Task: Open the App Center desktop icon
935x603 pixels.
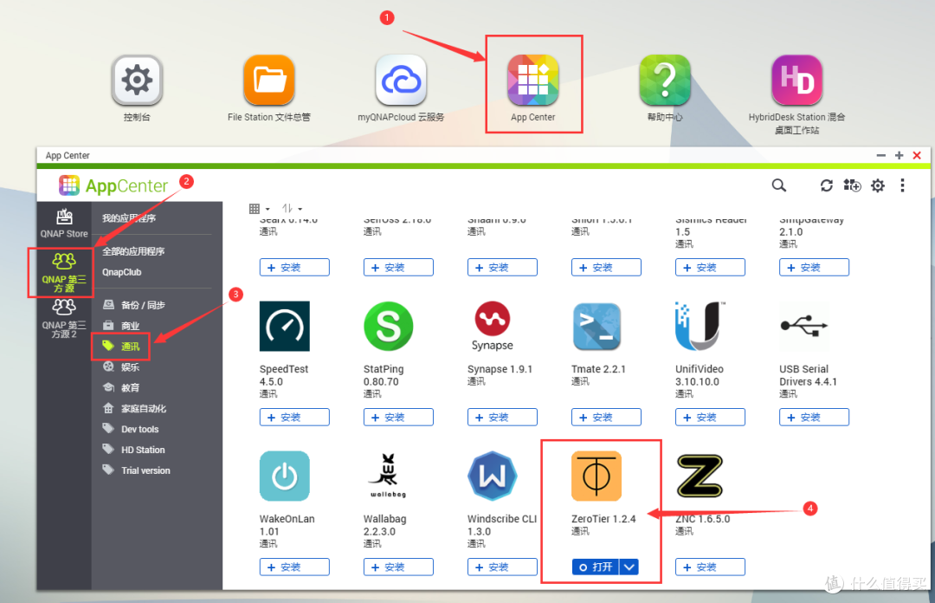Action: (x=533, y=80)
